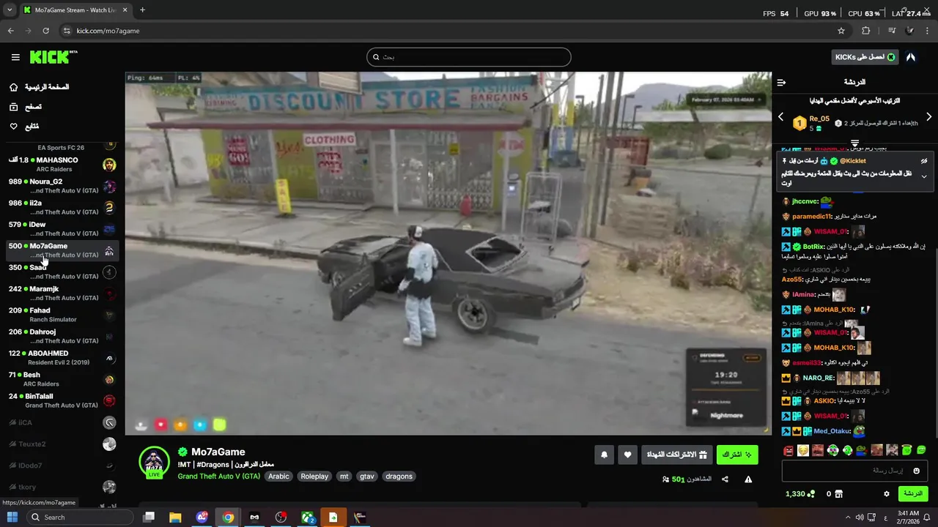Open Maramjk channel in sidebar
Image resolution: width=938 pixels, height=527 pixels.
coord(62,294)
